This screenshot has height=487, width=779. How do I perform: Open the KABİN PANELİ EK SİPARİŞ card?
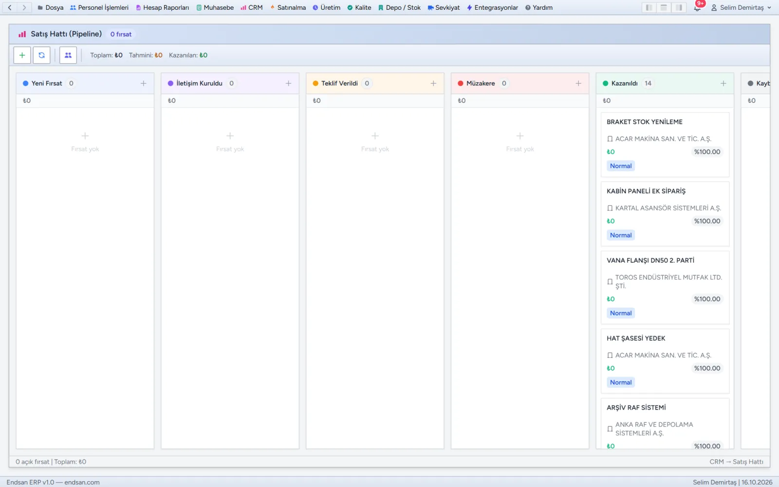tap(665, 214)
